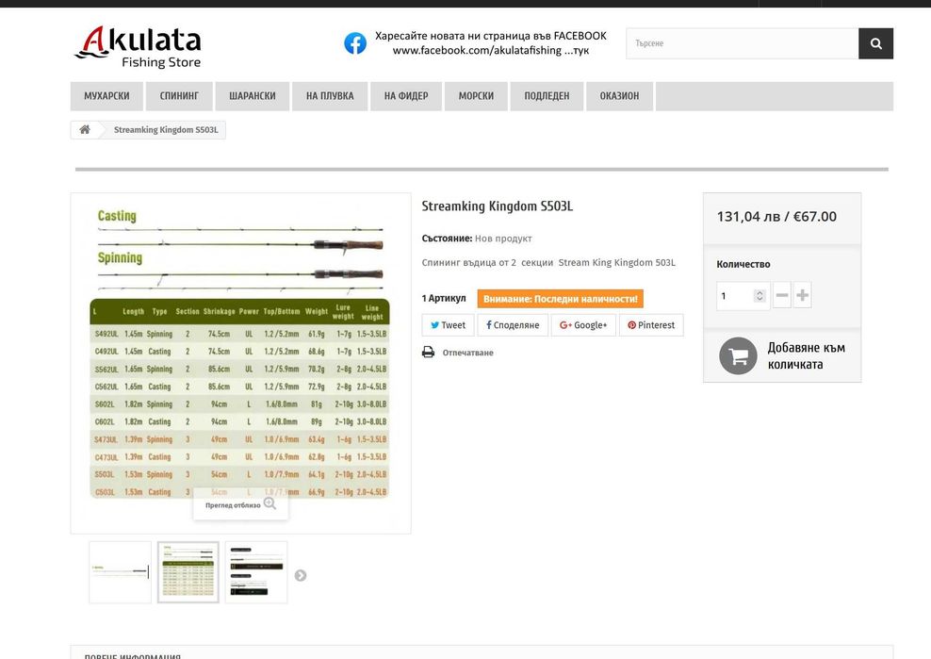Click quantity spinner arrows

coord(759,295)
